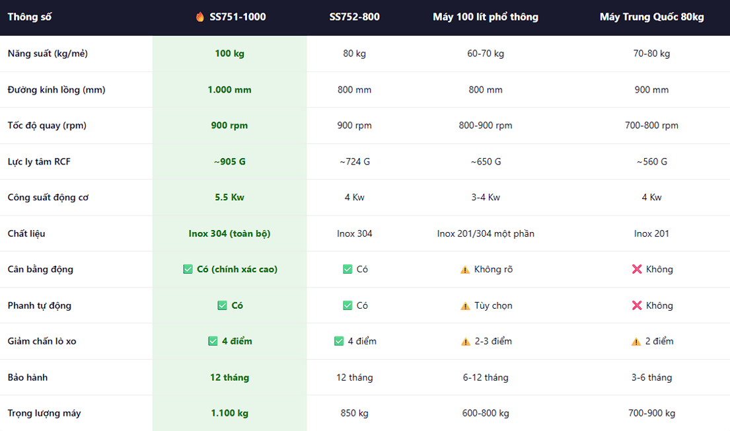
Task: Click the SS752-800 check in Cân bằng động row
Action: tap(347, 269)
